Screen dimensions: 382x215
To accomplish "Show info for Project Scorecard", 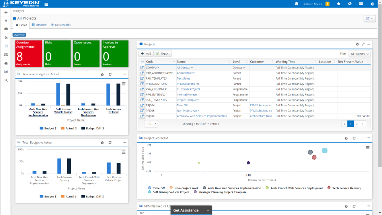I will pyautogui.click(x=346, y=138).
